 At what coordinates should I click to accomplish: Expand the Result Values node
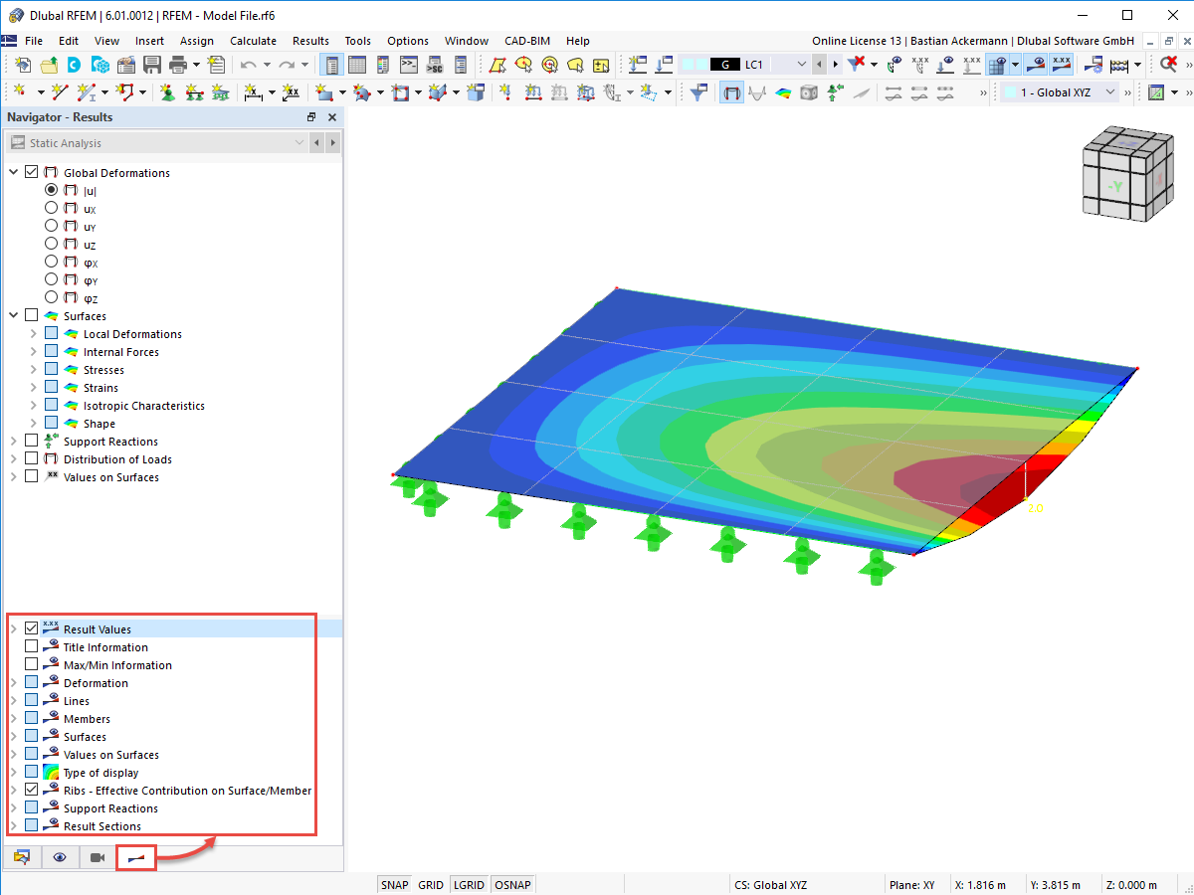click(14, 628)
